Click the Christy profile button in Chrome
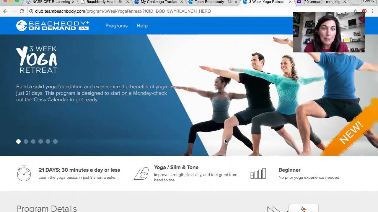The height and width of the screenshot is (212, 378). pos(369,2)
